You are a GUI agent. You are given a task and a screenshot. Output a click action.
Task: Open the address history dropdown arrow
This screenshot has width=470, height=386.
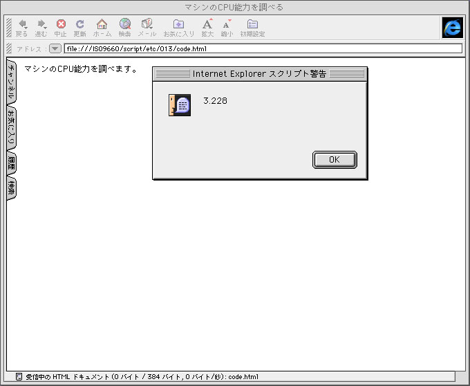point(55,48)
